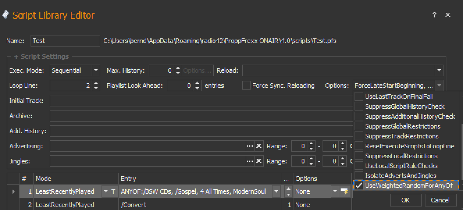This screenshot has height=210, width=463.
Task: Click the Script Library Editor title icon
Action: pos(5,15)
